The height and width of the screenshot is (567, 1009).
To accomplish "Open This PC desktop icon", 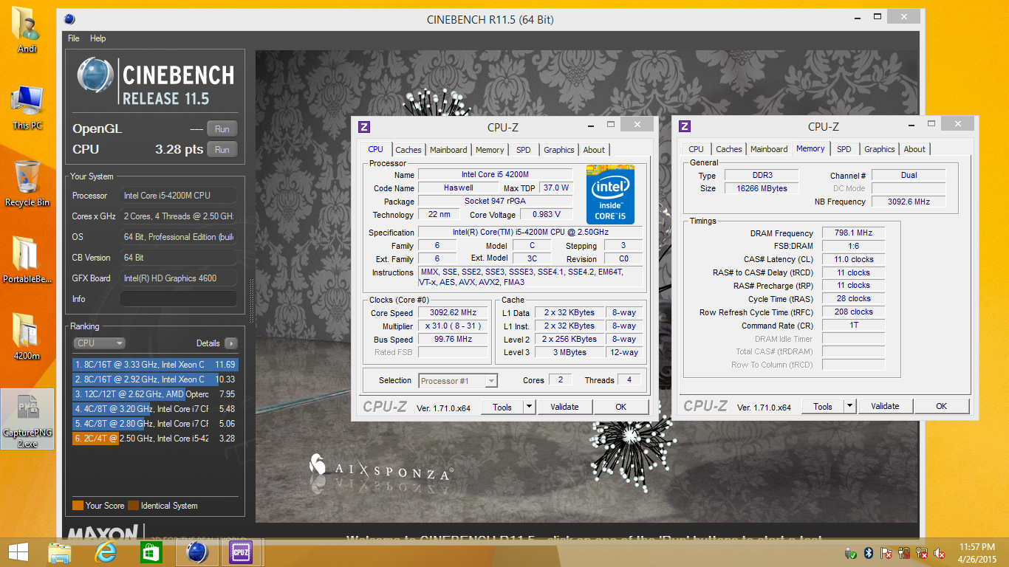I will (x=27, y=108).
